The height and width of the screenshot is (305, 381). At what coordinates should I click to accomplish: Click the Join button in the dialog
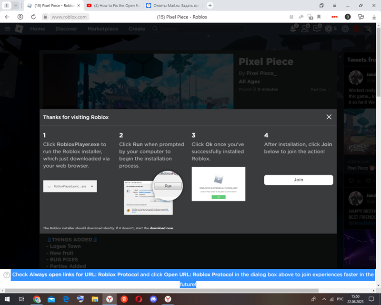pos(299,180)
